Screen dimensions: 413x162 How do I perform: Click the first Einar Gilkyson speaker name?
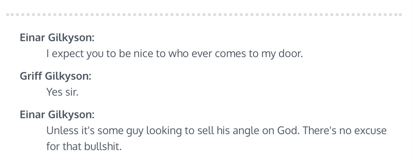(x=57, y=38)
